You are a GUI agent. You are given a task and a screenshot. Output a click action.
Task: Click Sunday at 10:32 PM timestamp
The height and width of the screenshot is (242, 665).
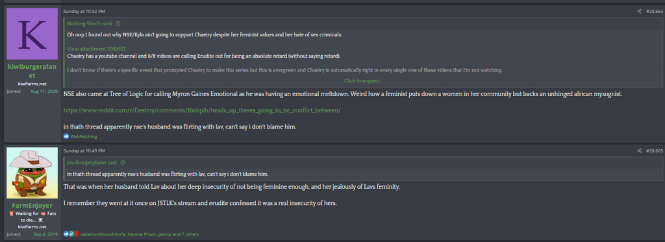click(x=84, y=12)
